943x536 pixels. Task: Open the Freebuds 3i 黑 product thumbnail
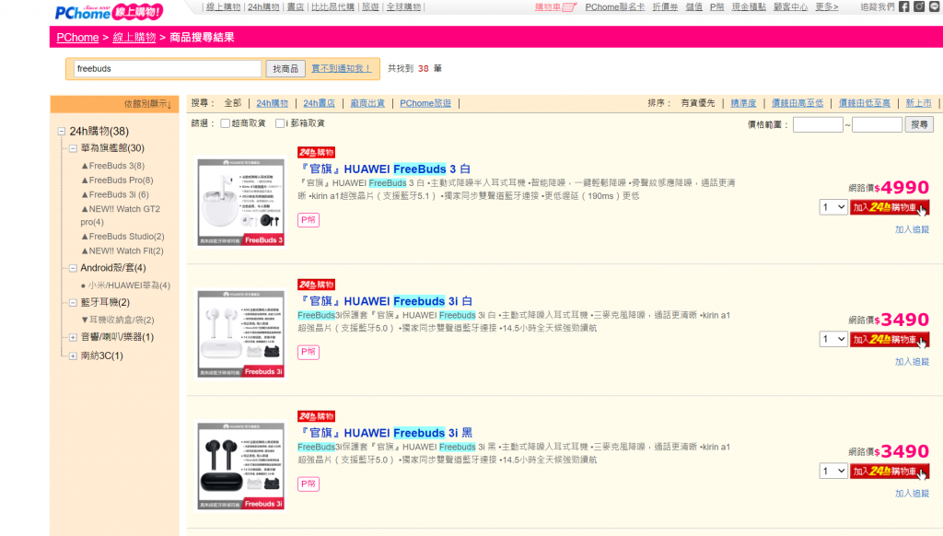click(241, 466)
